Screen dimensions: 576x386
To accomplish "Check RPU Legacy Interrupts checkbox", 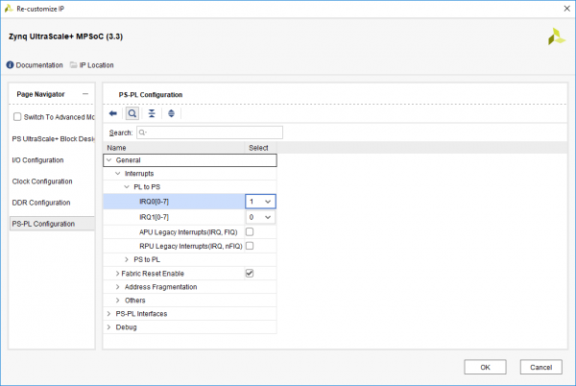I will [250, 246].
